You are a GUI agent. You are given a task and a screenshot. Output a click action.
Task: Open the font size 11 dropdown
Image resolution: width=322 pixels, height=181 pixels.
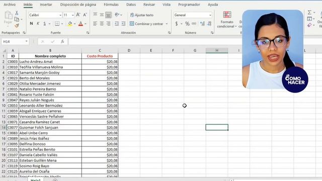[x=72, y=15]
